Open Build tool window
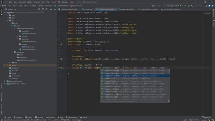The height and width of the screenshot is (121, 215). coord(60,117)
